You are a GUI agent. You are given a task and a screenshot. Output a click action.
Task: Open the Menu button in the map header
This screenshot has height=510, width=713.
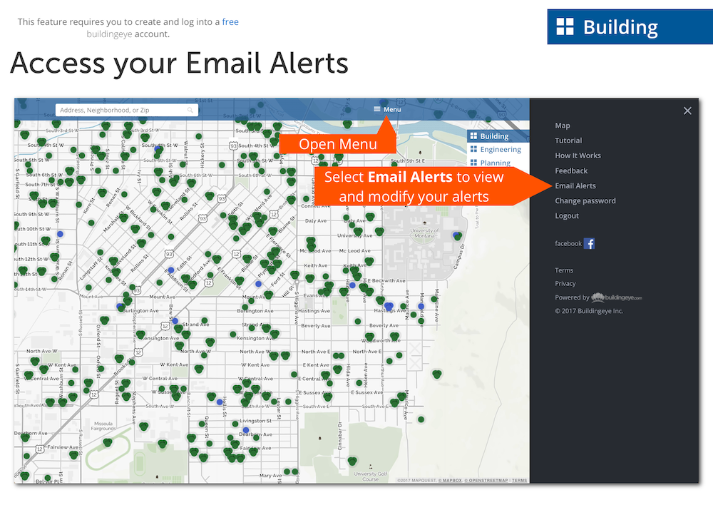(387, 109)
